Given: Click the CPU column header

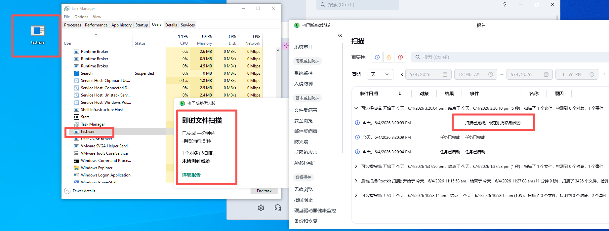Looking at the screenshot, I should point(178,40).
